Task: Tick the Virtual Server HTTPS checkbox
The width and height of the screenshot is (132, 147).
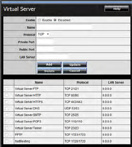Action: [6, 102]
